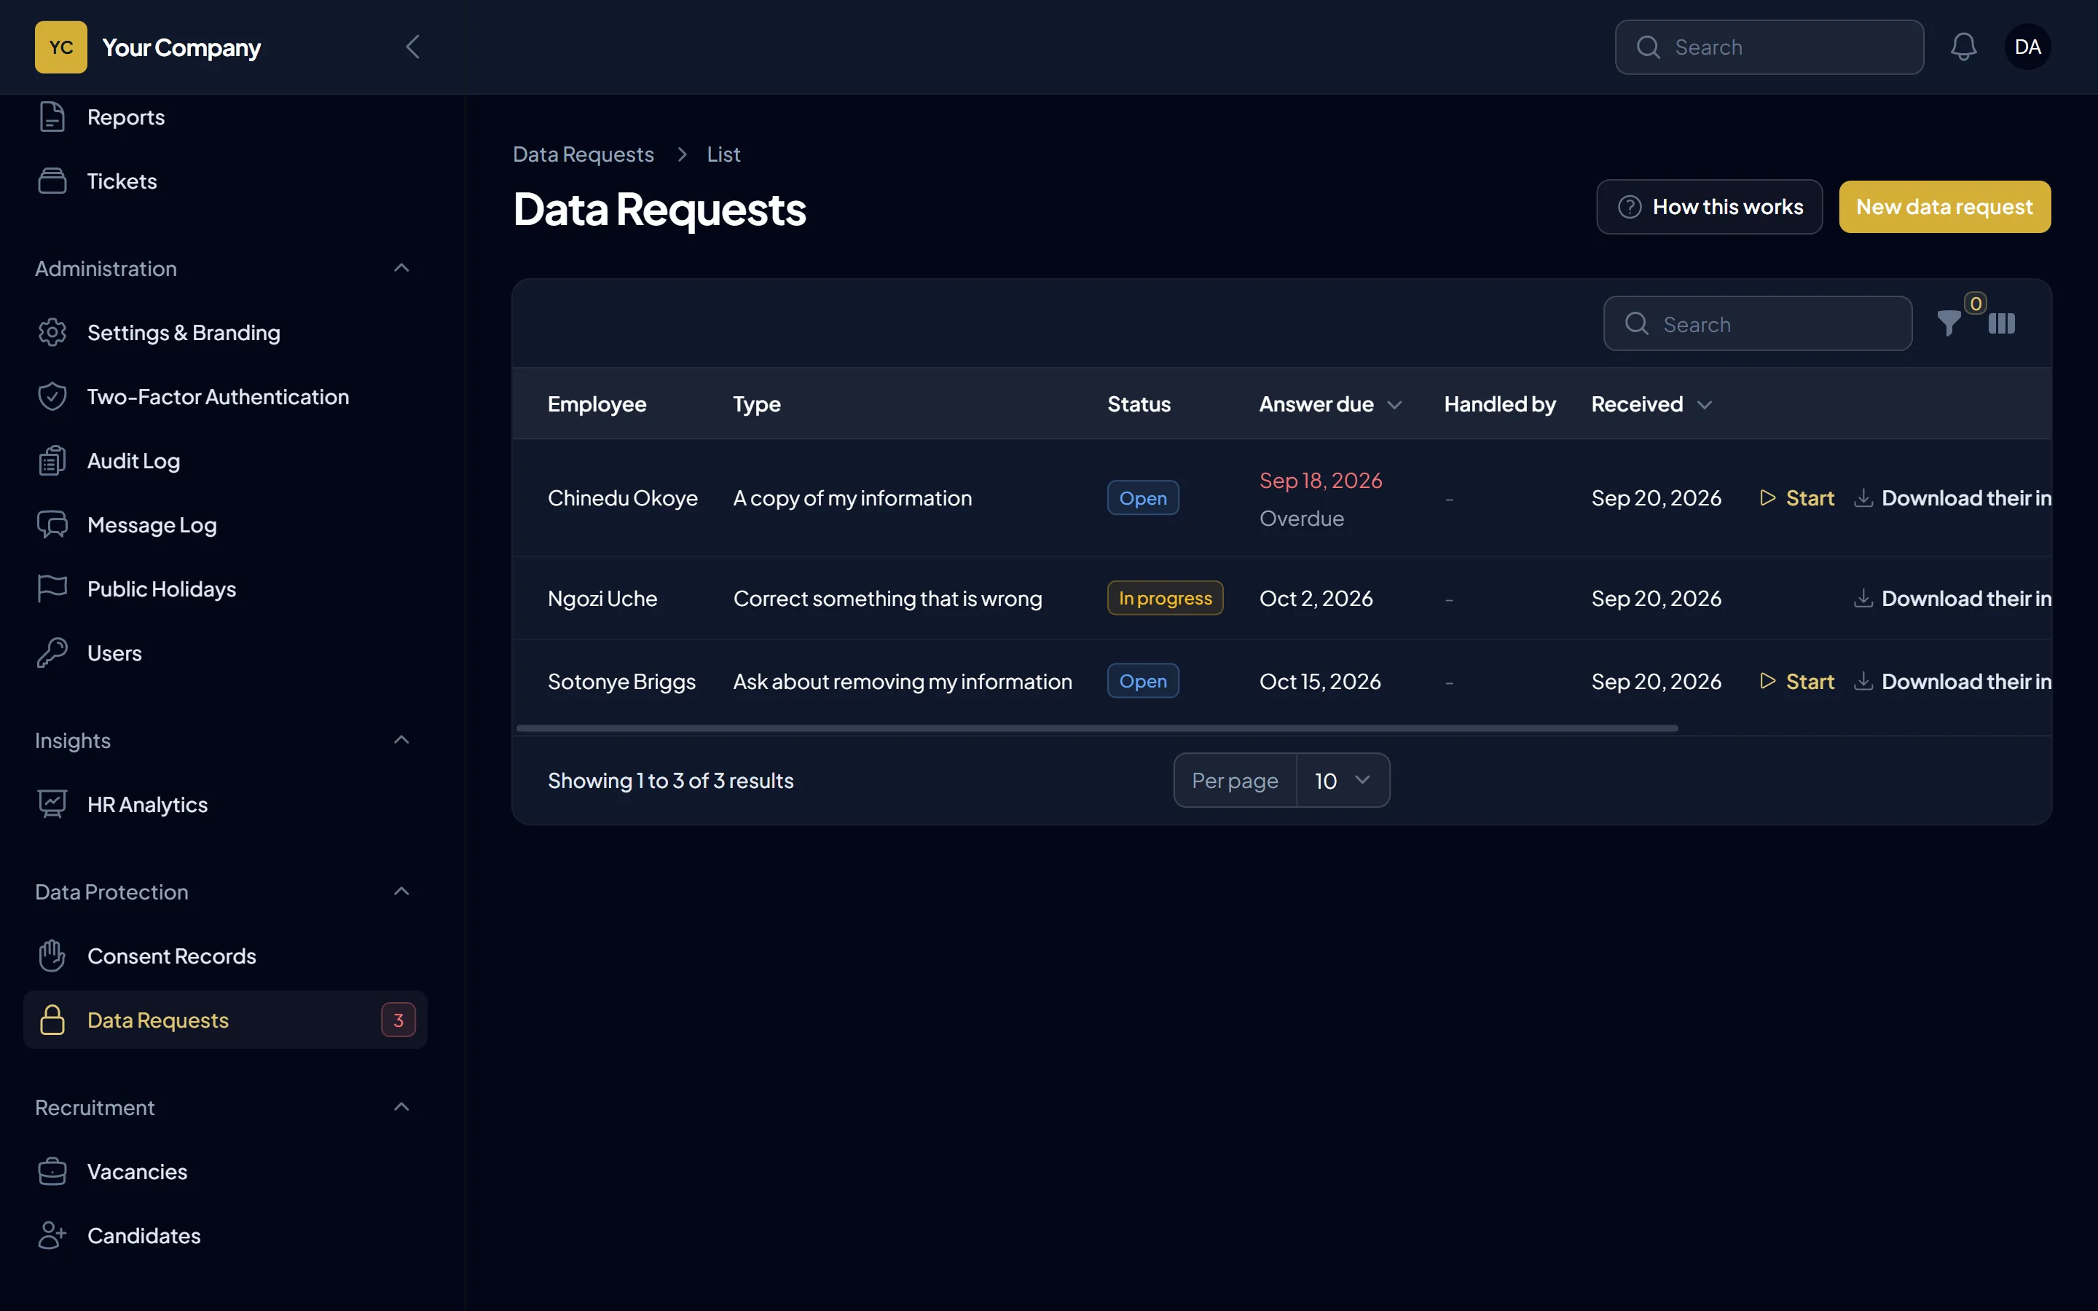2098x1311 pixels.
Task: Click New data request button
Action: coord(1944,206)
